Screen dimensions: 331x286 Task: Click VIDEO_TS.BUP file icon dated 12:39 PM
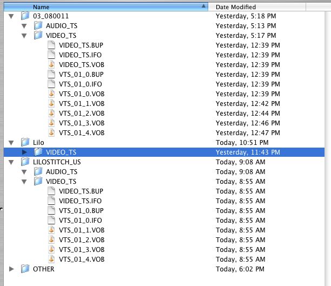(x=51, y=45)
